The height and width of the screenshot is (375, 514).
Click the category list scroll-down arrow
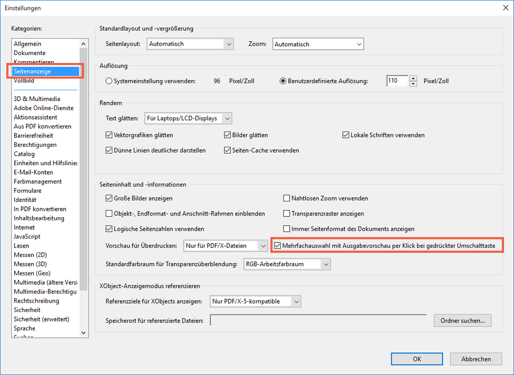[x=83, y=333]
